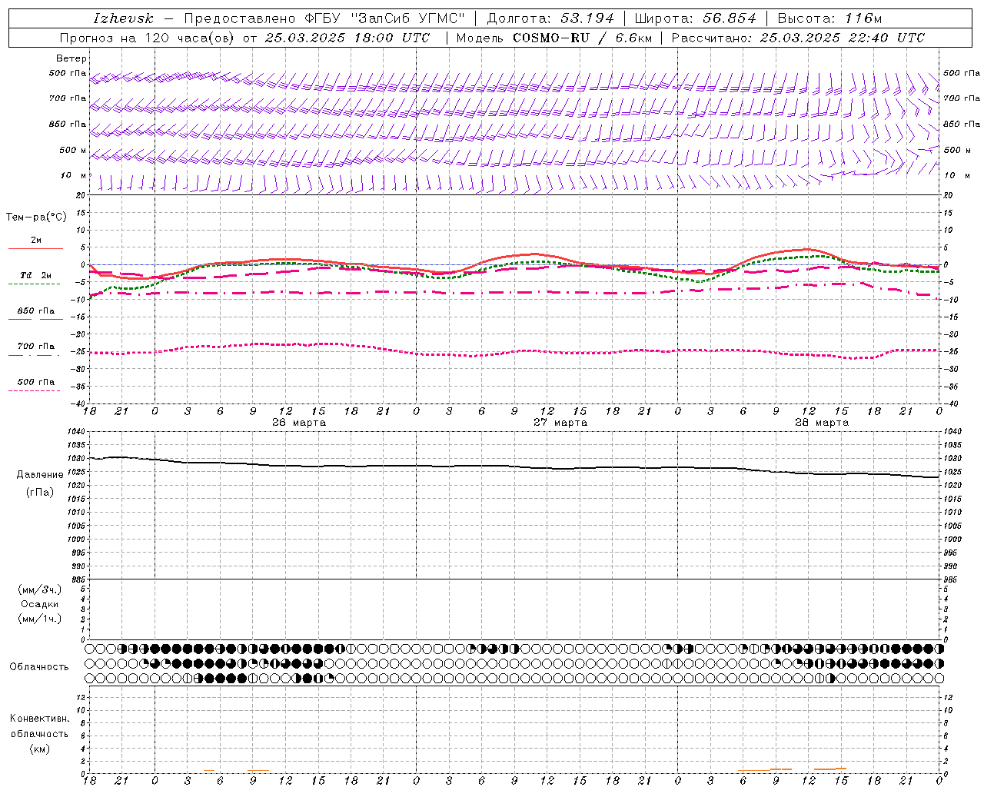Click the red 2м legend line sample
This screenshot has height=787, width=984.
35,248
